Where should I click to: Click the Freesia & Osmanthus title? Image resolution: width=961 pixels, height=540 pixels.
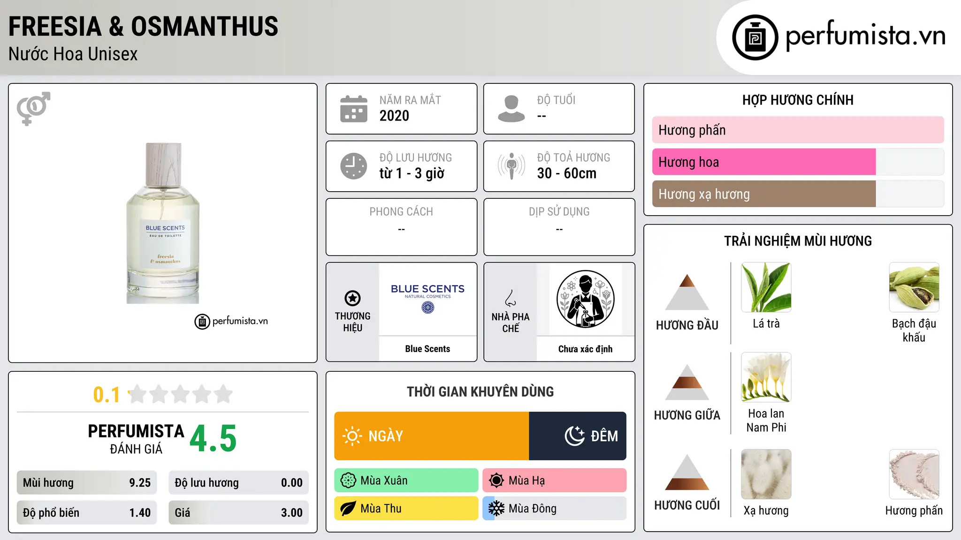pyautogui.click(x=143, y=26)
